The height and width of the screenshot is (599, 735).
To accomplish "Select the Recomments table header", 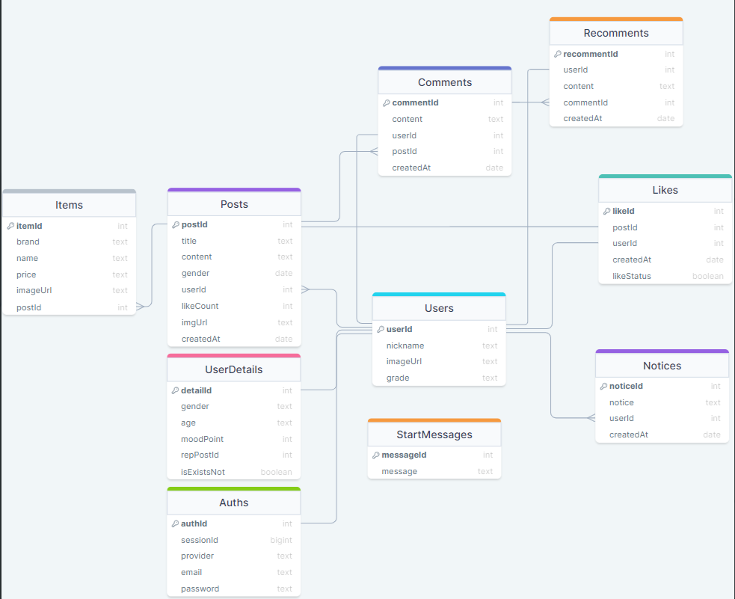I will click(616, 33).
